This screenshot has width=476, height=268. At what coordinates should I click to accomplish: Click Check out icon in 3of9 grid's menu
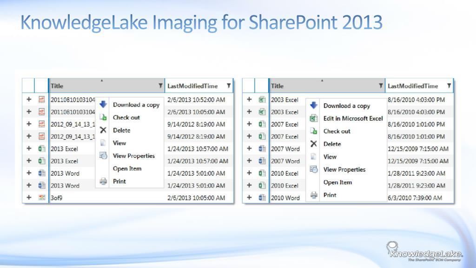[103, 117]
